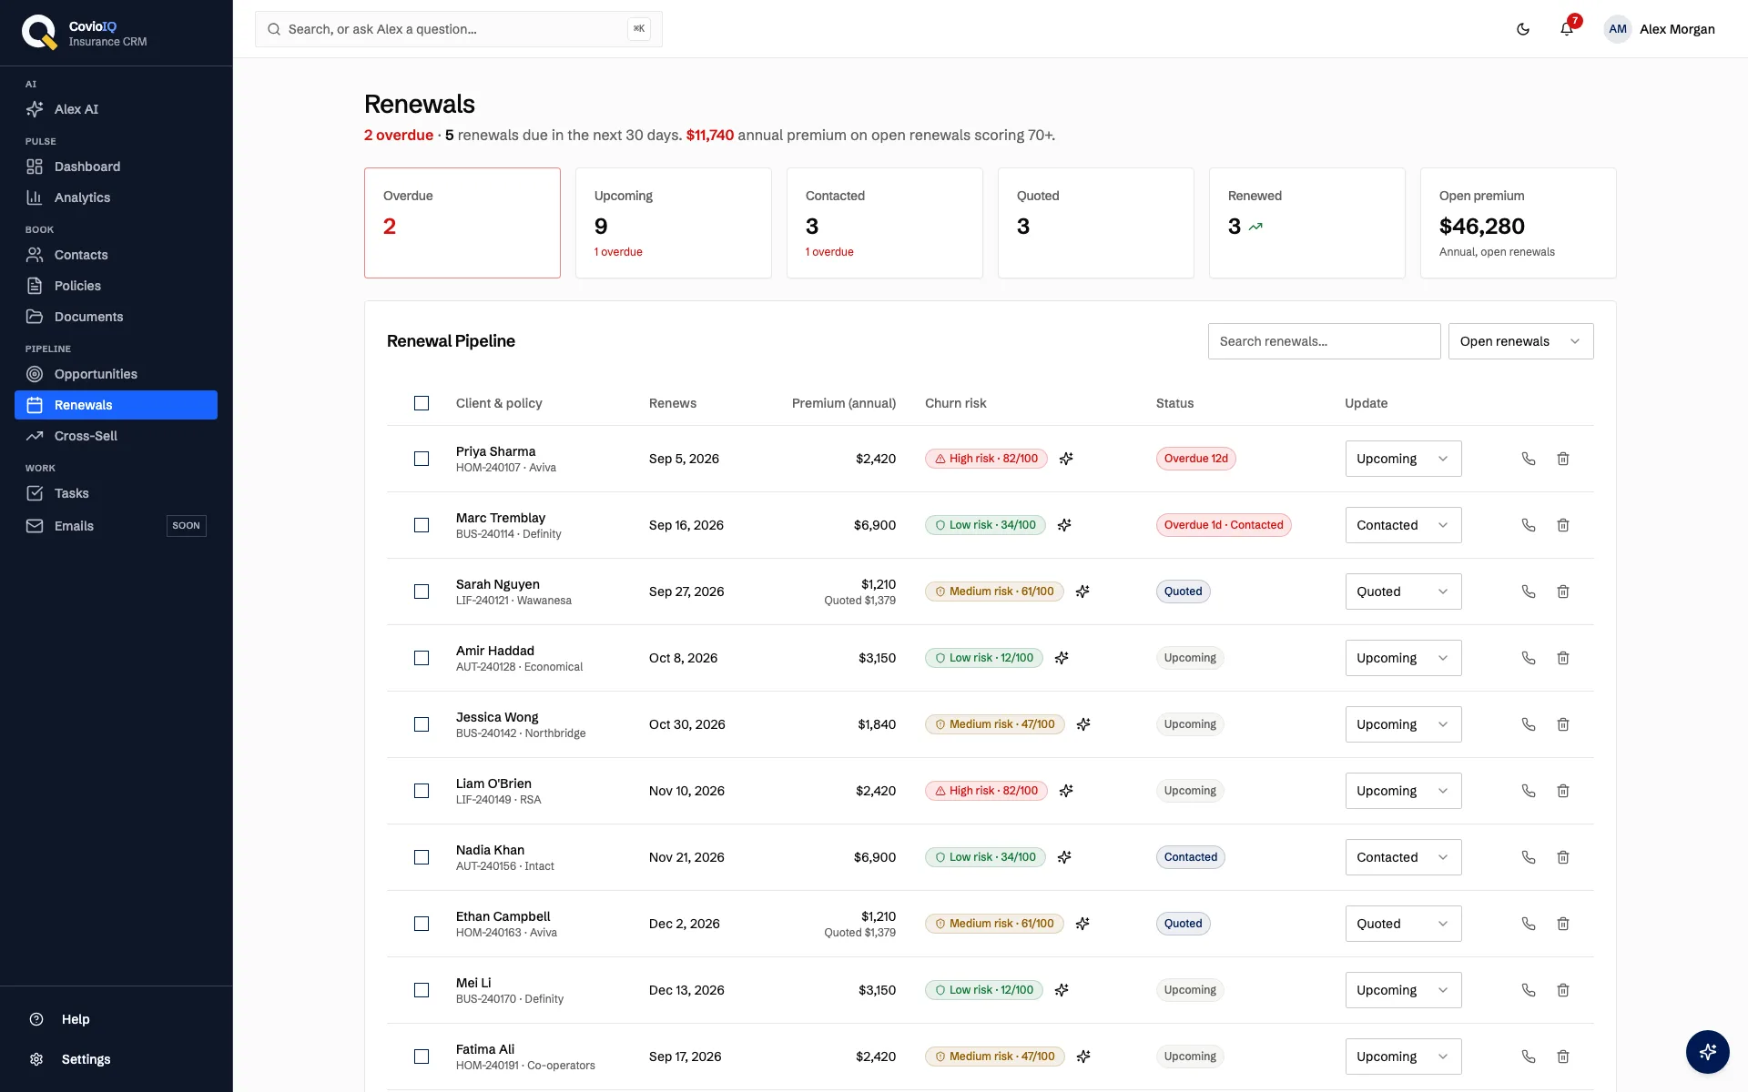Open status update dropdown for Nadia Khan

[1403, 857]
